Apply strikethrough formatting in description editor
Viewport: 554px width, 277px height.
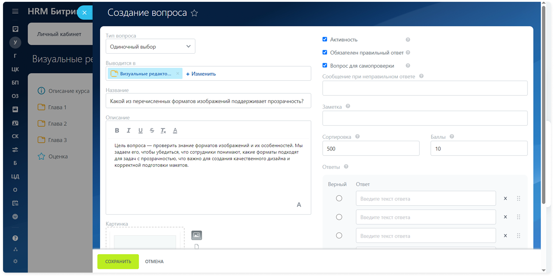[x=152, y=130]
